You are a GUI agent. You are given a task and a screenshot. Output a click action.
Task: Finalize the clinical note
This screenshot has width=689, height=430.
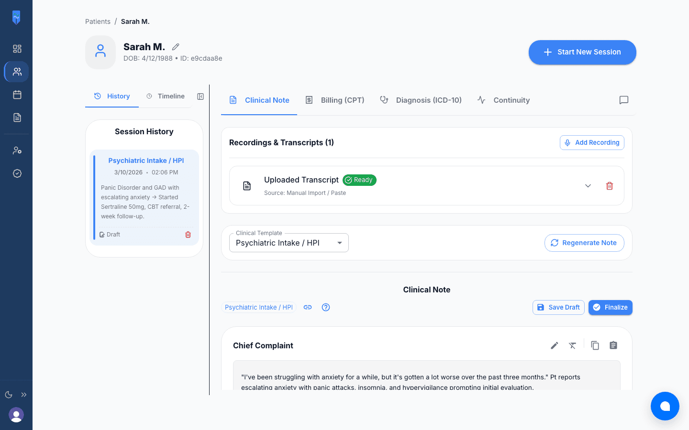coord(611,307)
